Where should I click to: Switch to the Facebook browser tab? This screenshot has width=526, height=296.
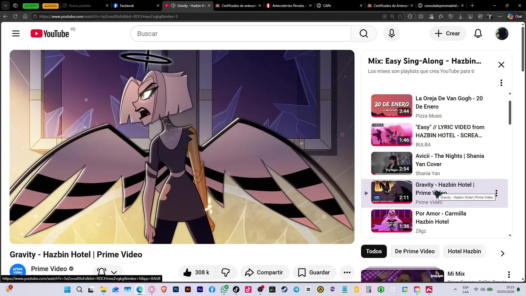pos(136,6)
